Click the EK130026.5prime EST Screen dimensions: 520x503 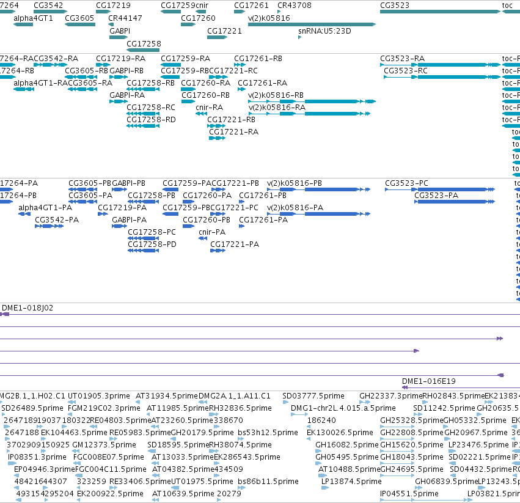(309, 439)
